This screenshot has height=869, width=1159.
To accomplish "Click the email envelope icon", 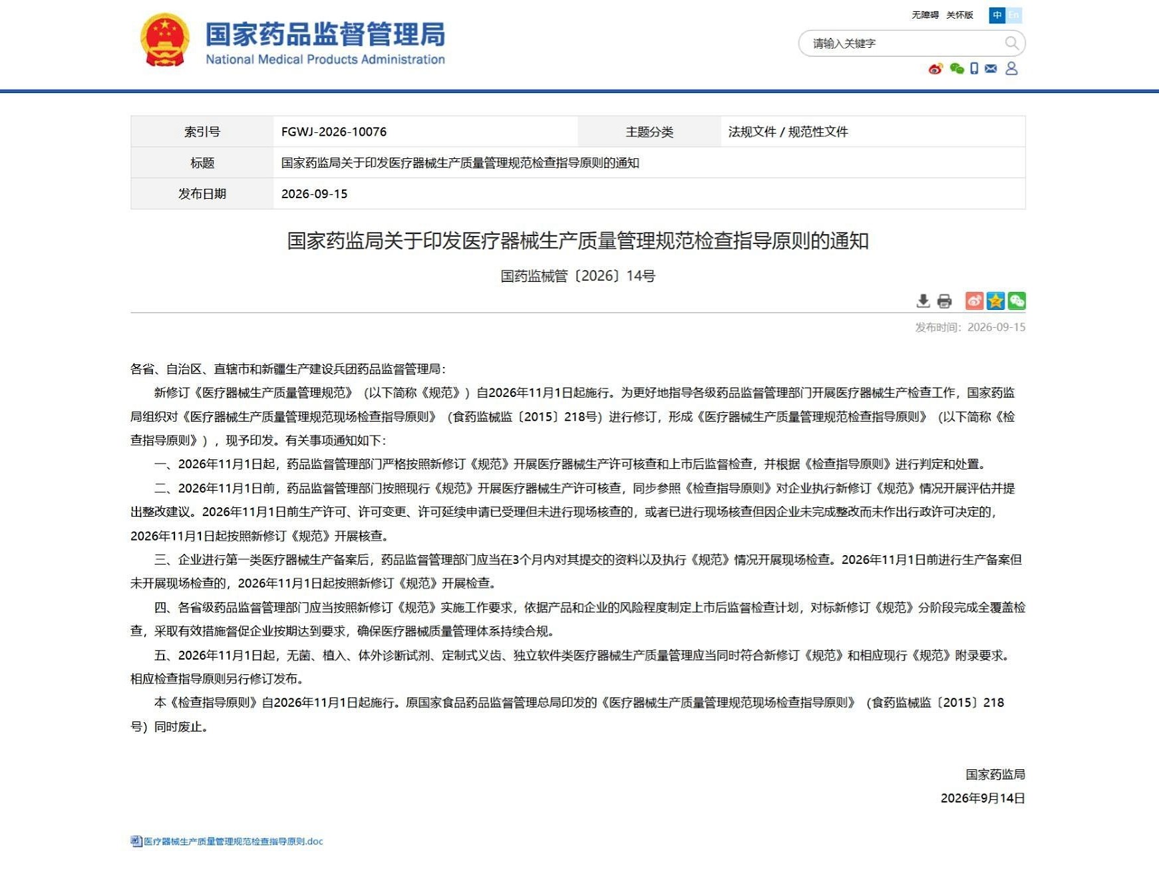I will [x=991, y=68].
